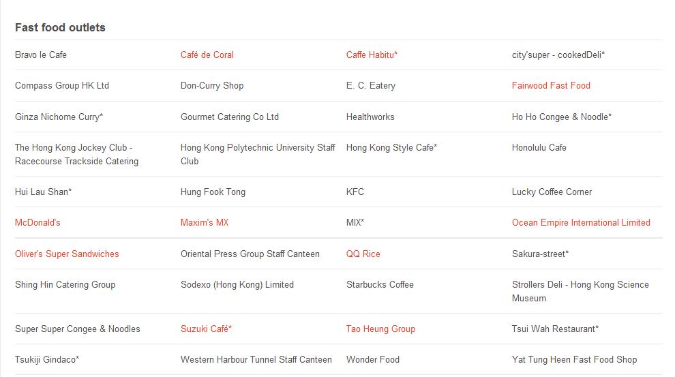Click the Starbucks Coffee entry

click(x=380, y=285)
